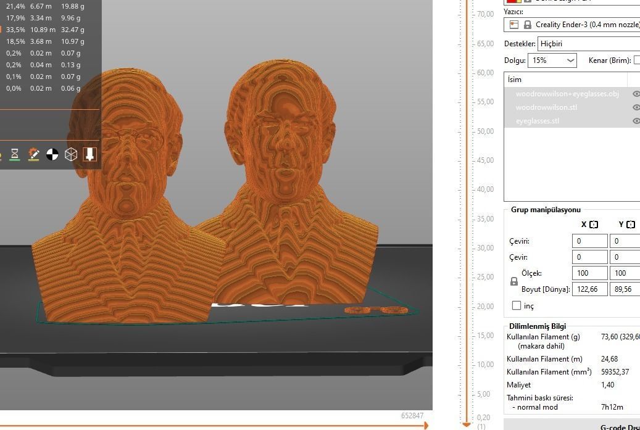Screen dimensions: 640x430
Task: Click the Çevir X rotation field
Action: point(590,257)
